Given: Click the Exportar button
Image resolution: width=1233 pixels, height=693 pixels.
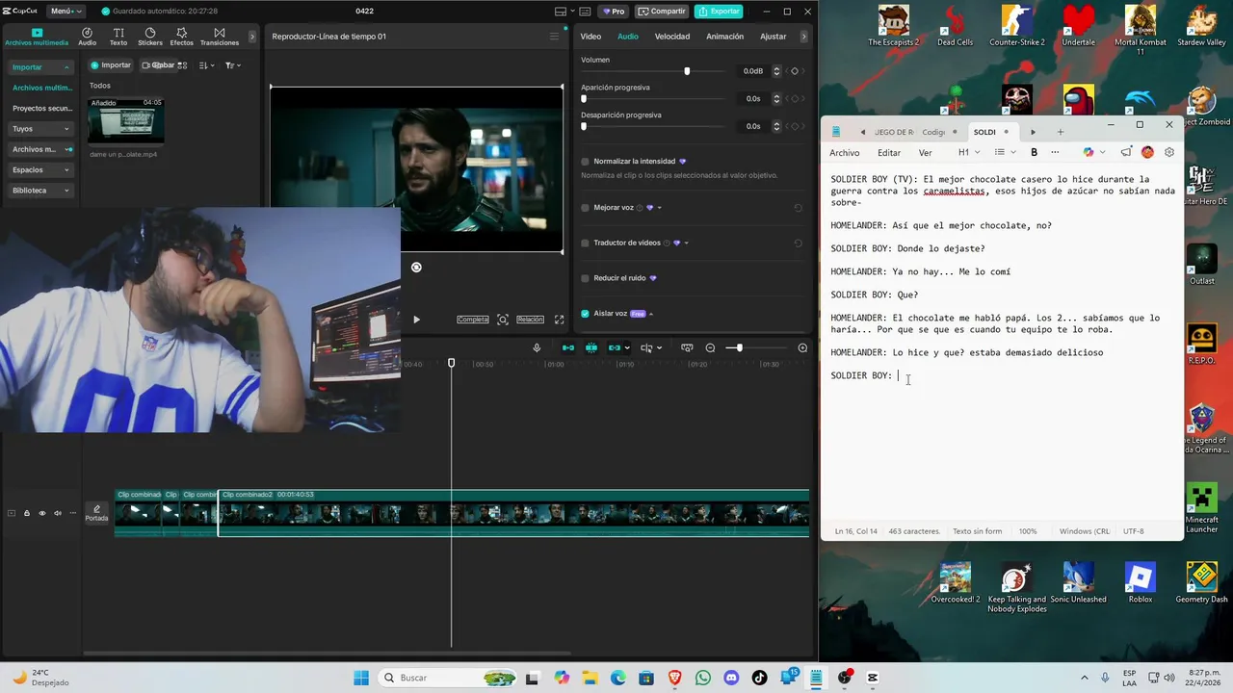Looking at the screenshot, I should pos(719,12).
